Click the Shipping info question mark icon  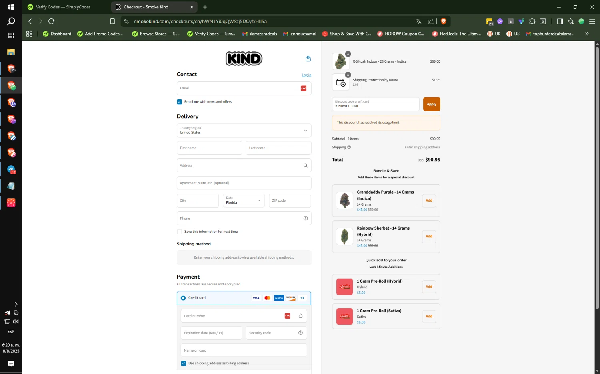tap(349, 147)
